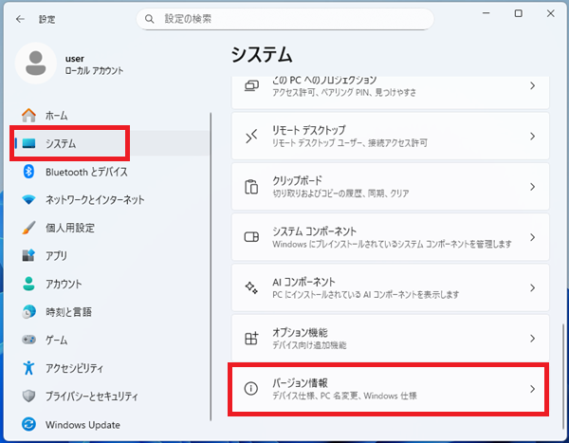Screen dimensions: 569x443
Task: Select ホーム in the sidebar
Action: coord(56,116)
